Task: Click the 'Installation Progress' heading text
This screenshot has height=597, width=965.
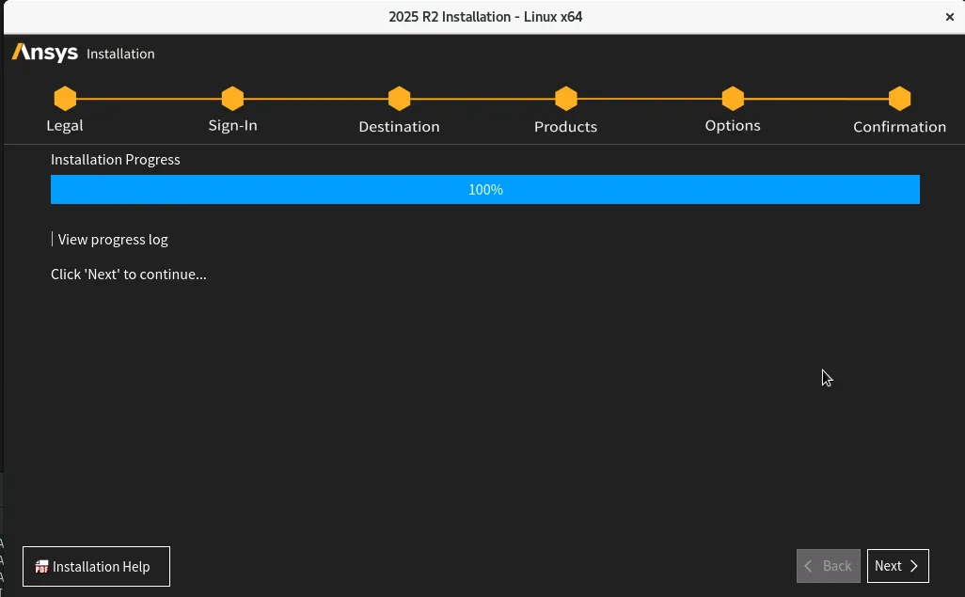Action: click(x=116, y=160)
